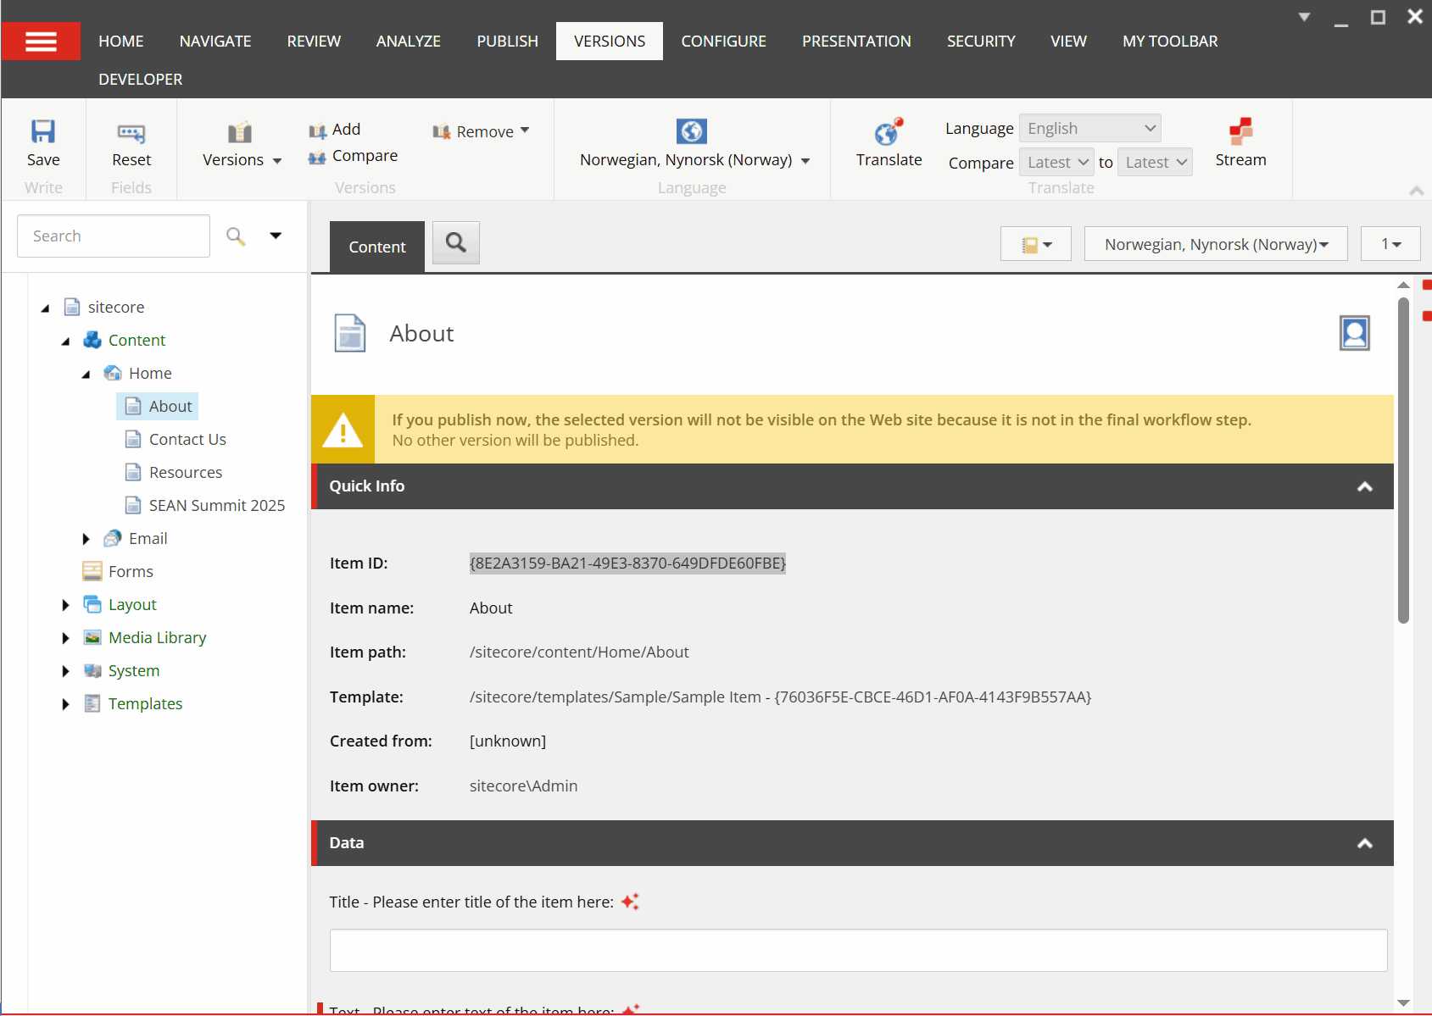Switch to the PUBLISH ribbon tab

click(507, 42)
